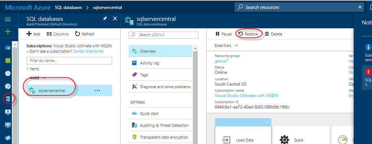Delete the sqlservercentral database

click(274, 34)
